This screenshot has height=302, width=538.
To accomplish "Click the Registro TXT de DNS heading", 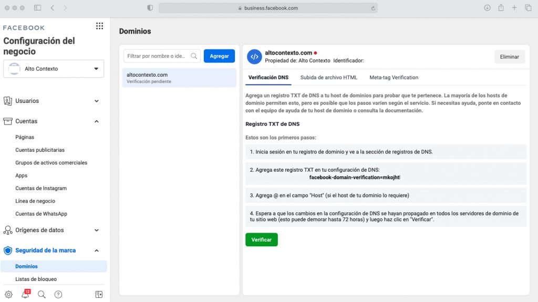I will [x=273, y=124].
